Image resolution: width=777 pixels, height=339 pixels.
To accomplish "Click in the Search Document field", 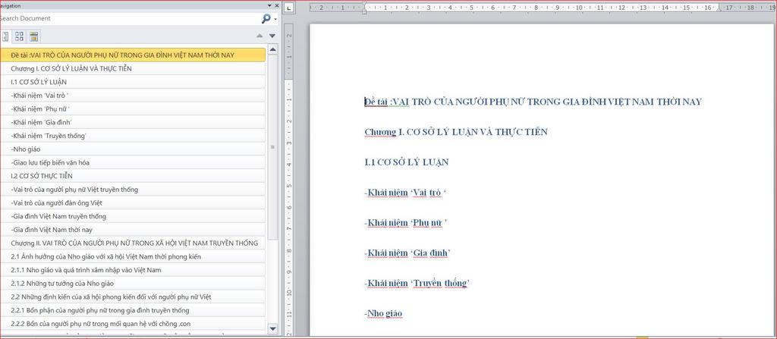I will 129,18.
